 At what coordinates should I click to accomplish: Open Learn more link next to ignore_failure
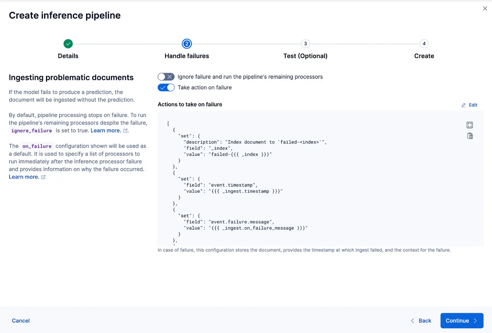[x=106, y=130]
